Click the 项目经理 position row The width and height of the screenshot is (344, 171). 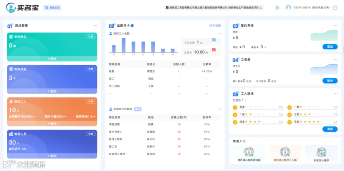(165, 124)
